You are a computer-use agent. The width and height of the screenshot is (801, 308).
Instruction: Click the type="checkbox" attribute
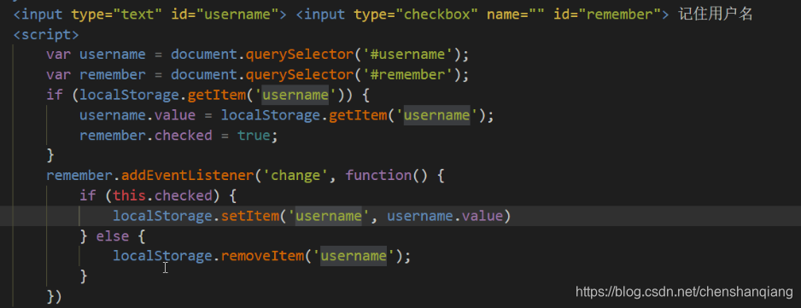416,15
